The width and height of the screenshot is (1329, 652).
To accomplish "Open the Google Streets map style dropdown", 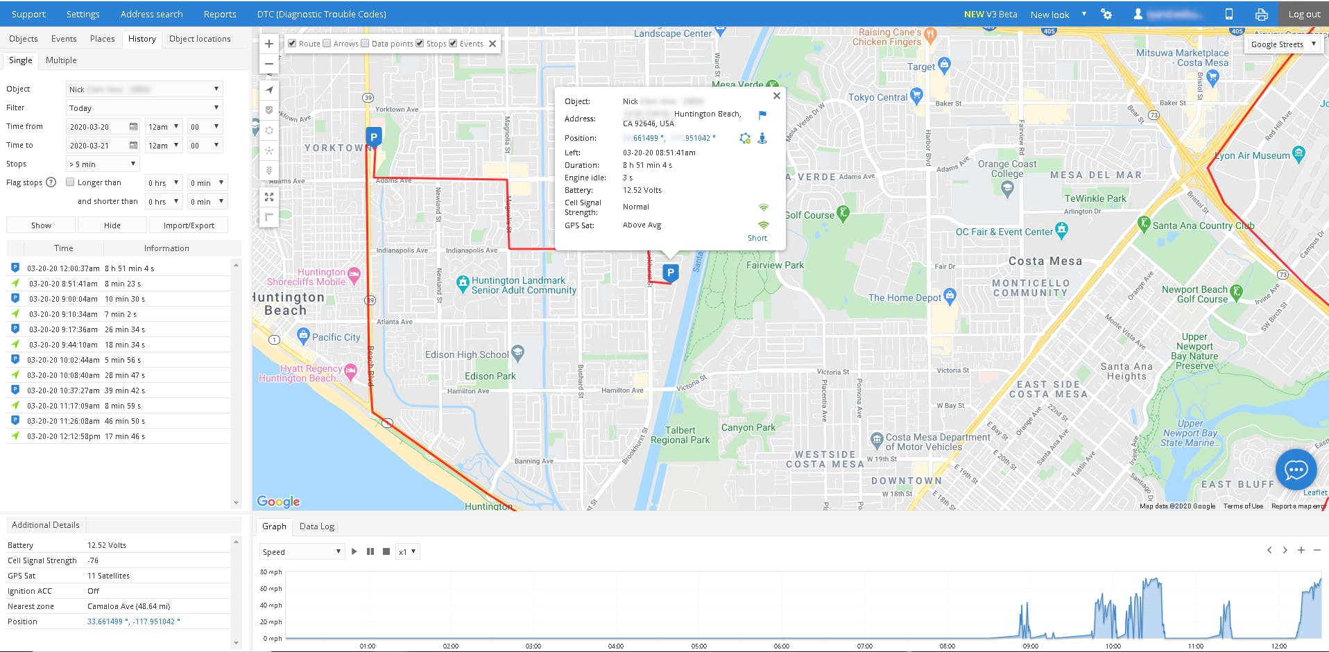I will [1283, 44].
